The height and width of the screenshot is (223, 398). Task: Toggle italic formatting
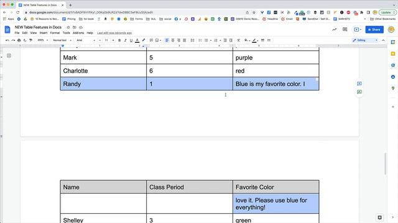(x=125, y=40)
